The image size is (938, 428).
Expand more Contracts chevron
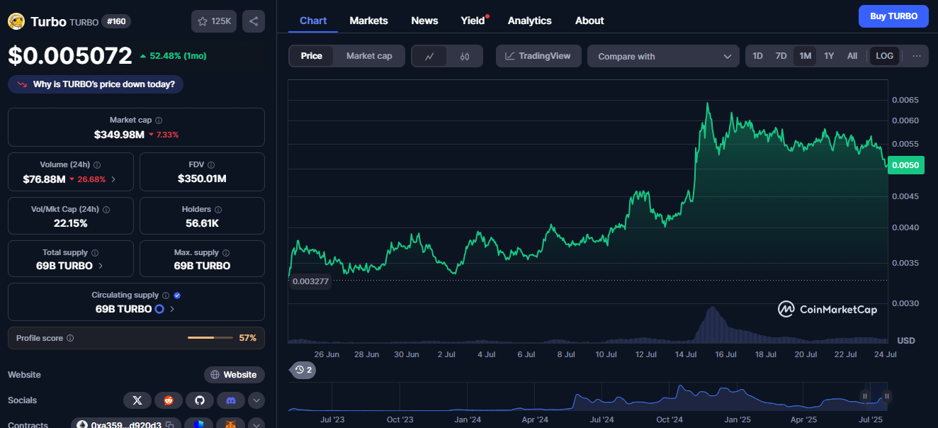click(x=256, y=425)
